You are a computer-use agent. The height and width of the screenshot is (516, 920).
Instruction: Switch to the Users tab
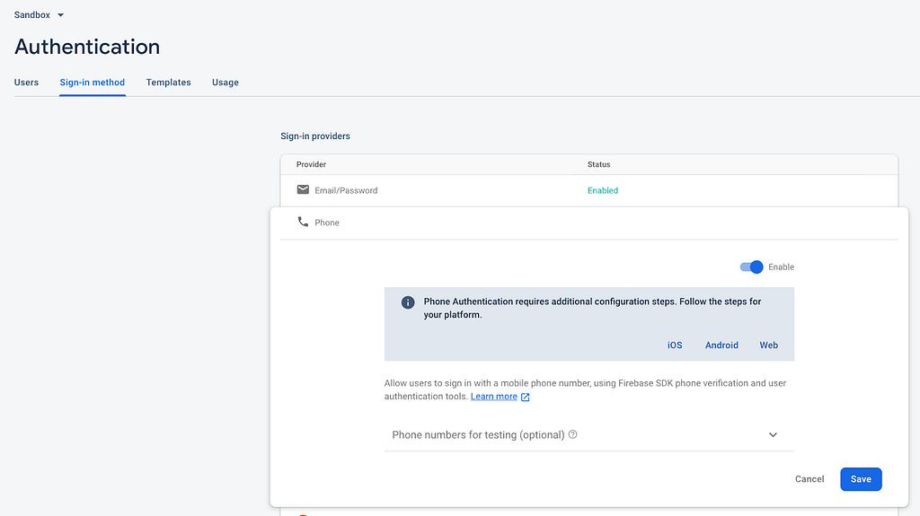click(26, 82)
